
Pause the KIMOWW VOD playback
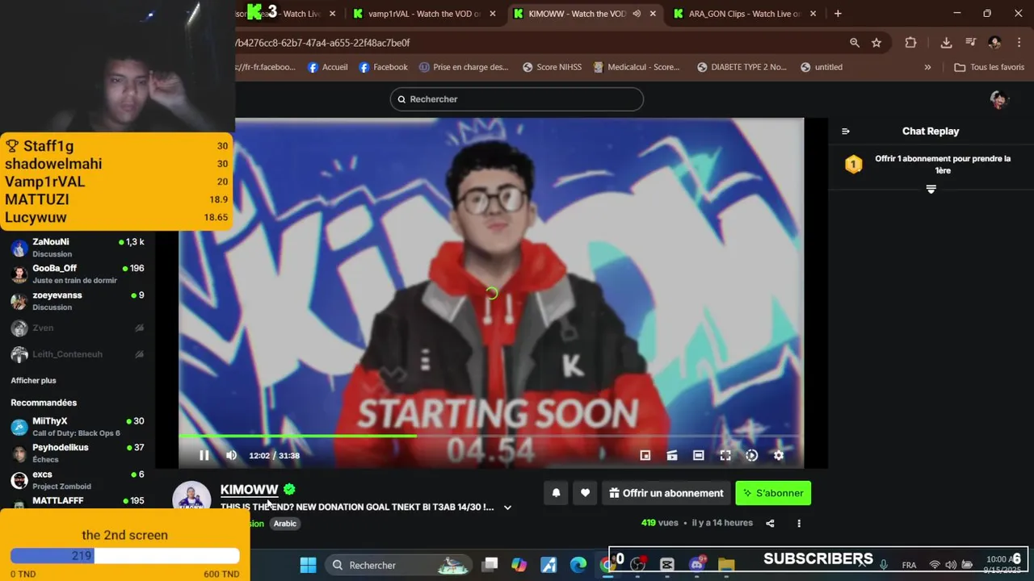[204, 455]
